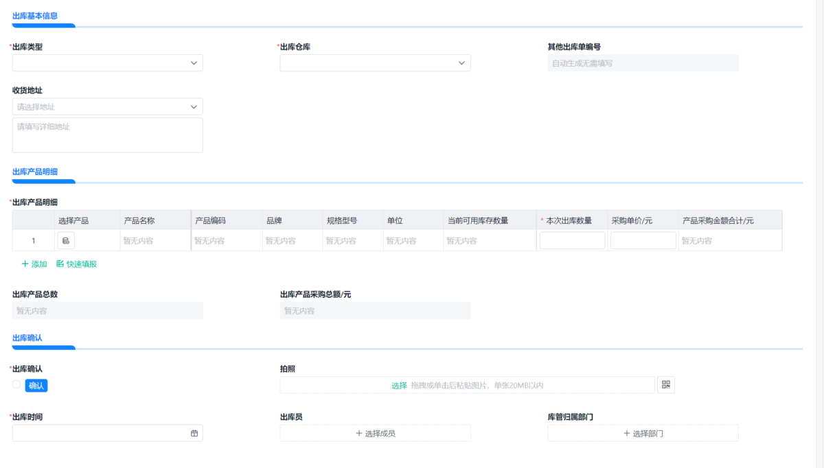Click the 其他出库单编号 auto-generated field
Image resolution: width=824 pixels, height=468 pixels.
click(642, 63)
